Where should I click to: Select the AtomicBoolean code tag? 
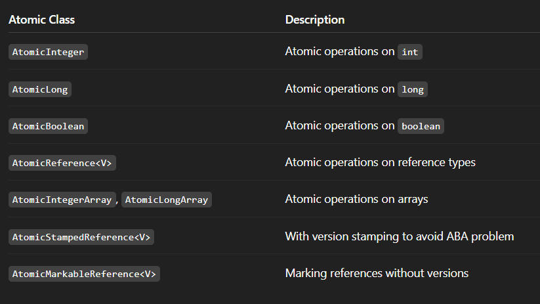[48, 126]
